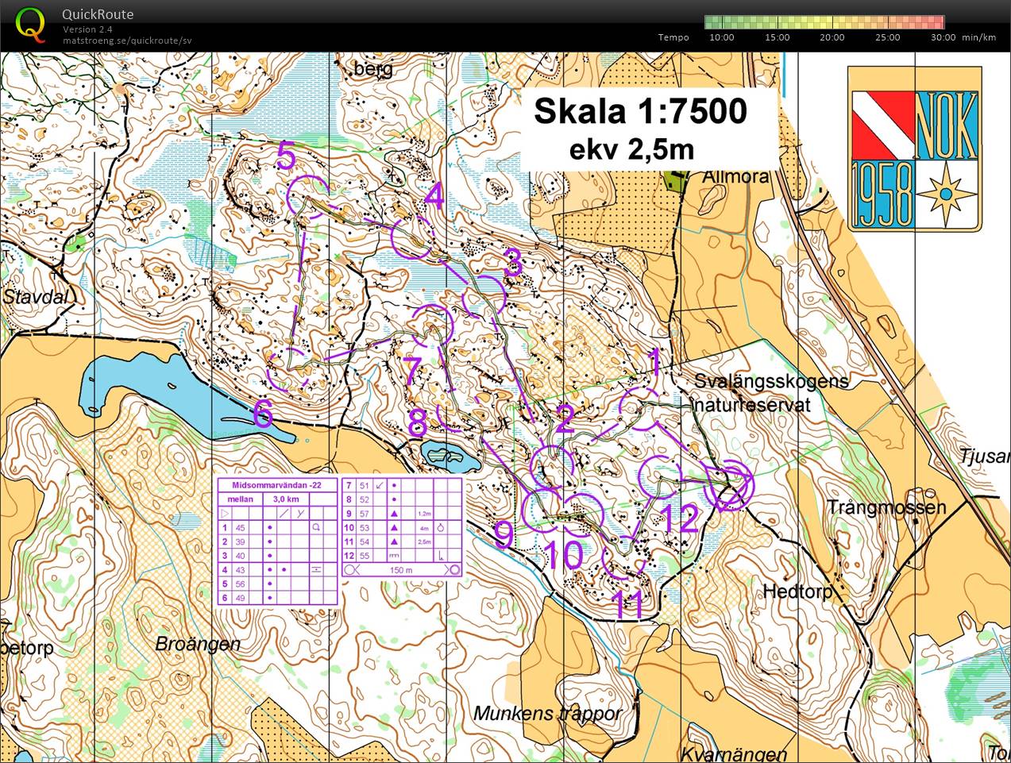Screen dimensions: 1011x763
Task: Click the 25:00 tempo scale label
Action: (x=888, y=37)
